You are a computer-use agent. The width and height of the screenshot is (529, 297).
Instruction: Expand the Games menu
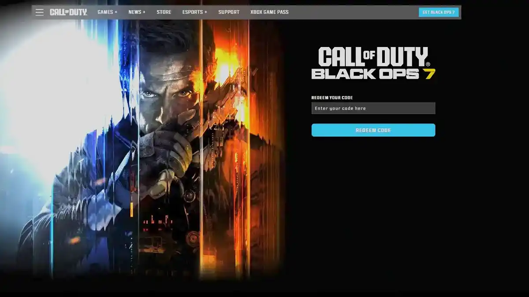click(x=108, y=12)
